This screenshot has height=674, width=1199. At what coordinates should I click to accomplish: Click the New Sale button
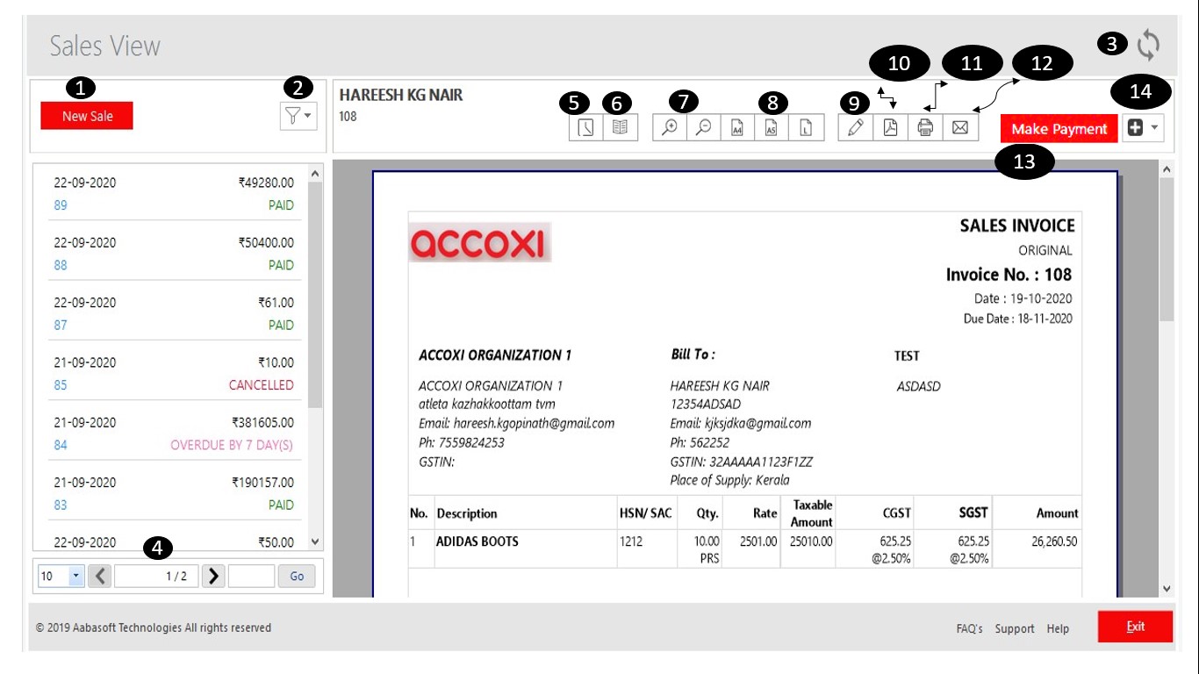pos(87,116)
